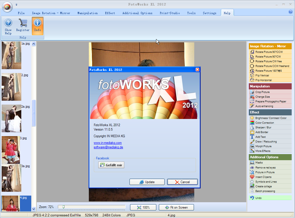The image size is (295, 218).
Task: Click Symbols and Lines star icon
Action: [x=252, y=181]
